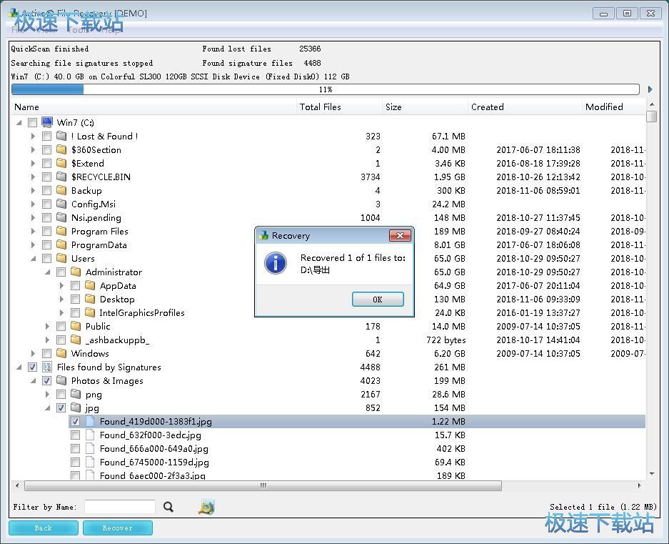Expand the png folder node
The height and width of the screenshot is (544, 669).
pos(47,394)
